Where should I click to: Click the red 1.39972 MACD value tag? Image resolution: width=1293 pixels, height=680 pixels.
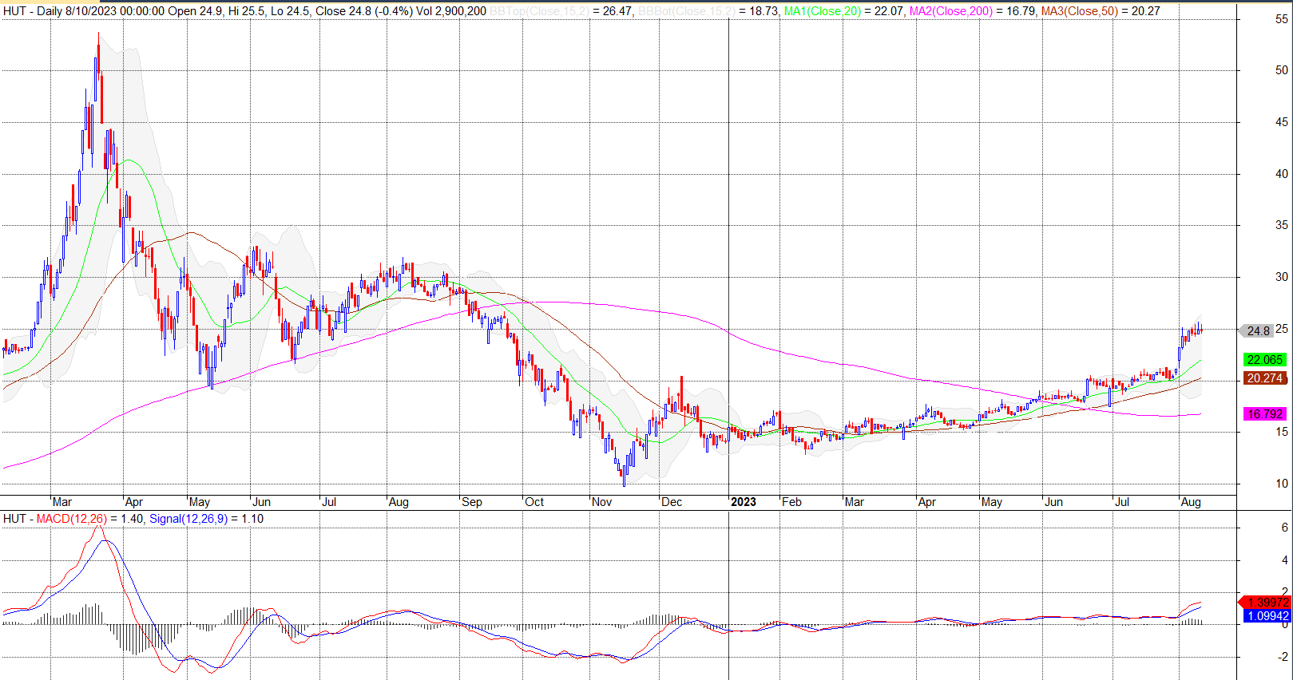(x=1267, y=603)
